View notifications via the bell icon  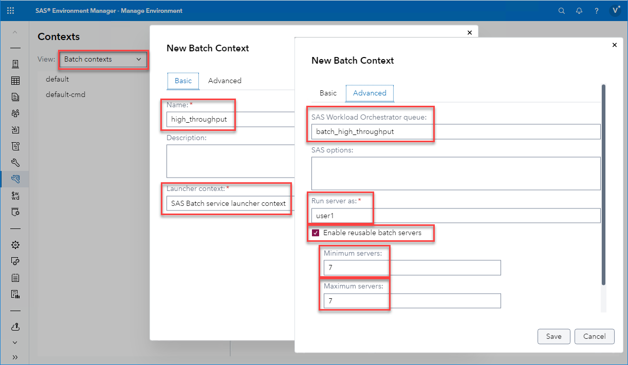[579, 10]
